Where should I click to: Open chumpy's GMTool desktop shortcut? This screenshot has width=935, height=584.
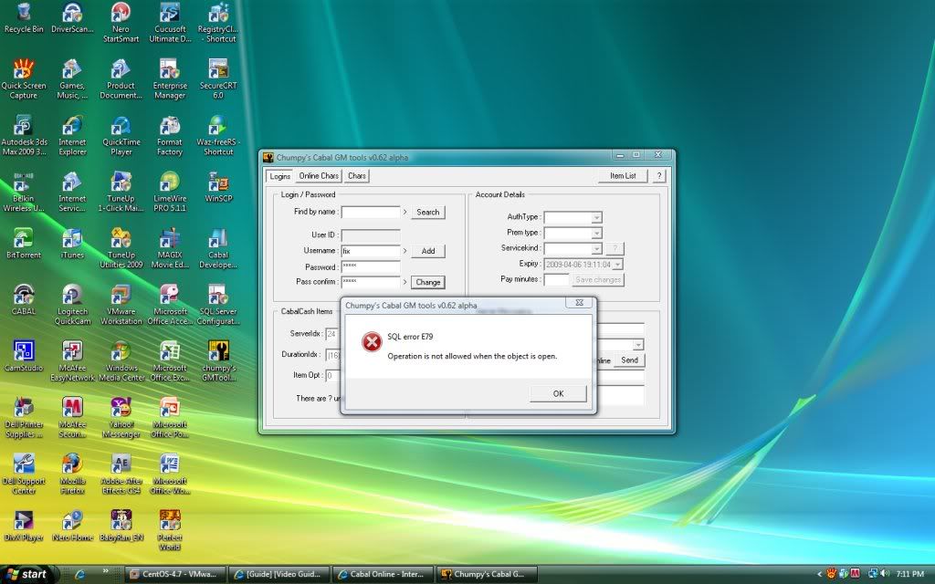click(218, 352)
